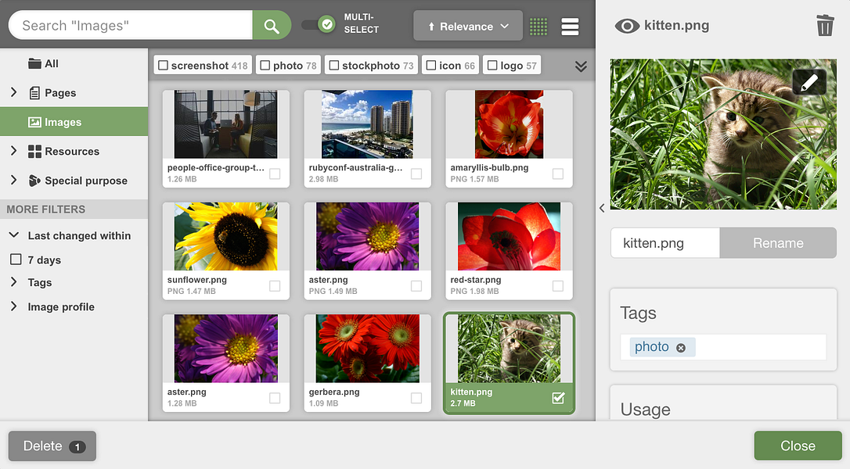Click the Delete button
The image size is (850, 469).
tap(52, 446)
